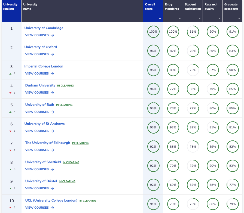The height and width of the screenshot is (213, 244).
Task: Click In Clearing tag beside University of Edinburgh
Action: pos(80,143)
